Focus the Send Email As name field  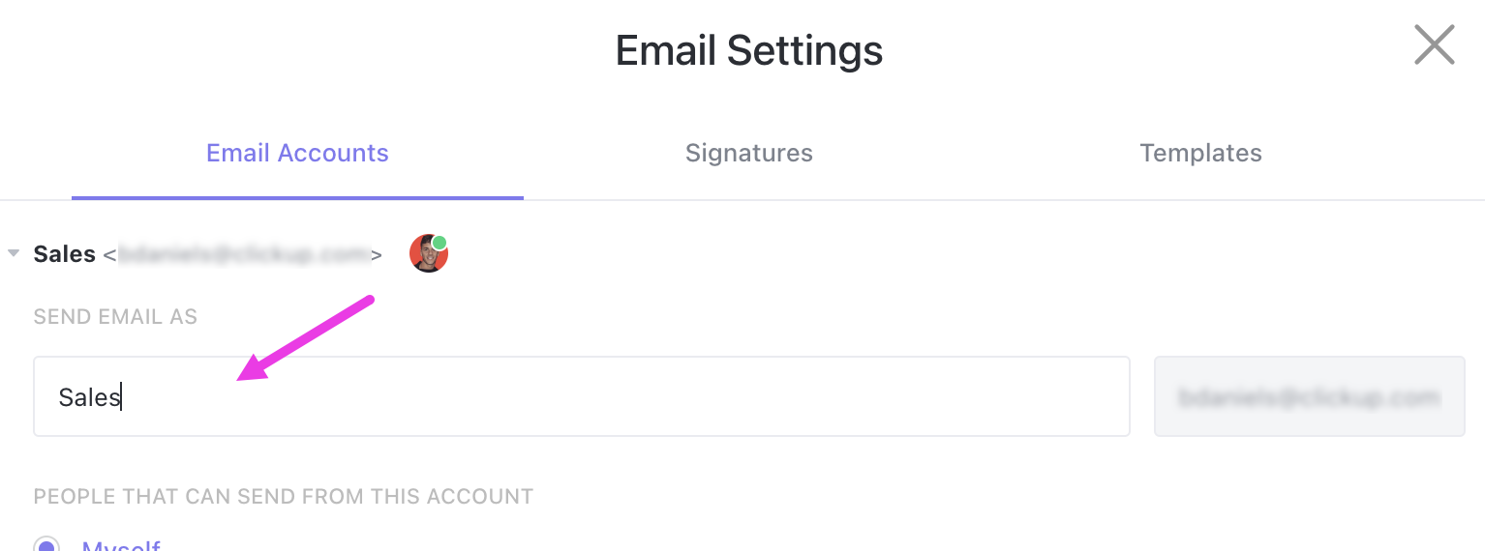(x=581, y=396)
